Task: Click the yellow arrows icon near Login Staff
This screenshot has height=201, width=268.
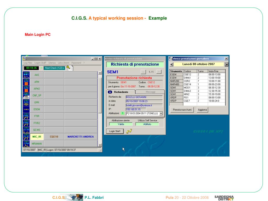Action: click(x=129, y=131)
